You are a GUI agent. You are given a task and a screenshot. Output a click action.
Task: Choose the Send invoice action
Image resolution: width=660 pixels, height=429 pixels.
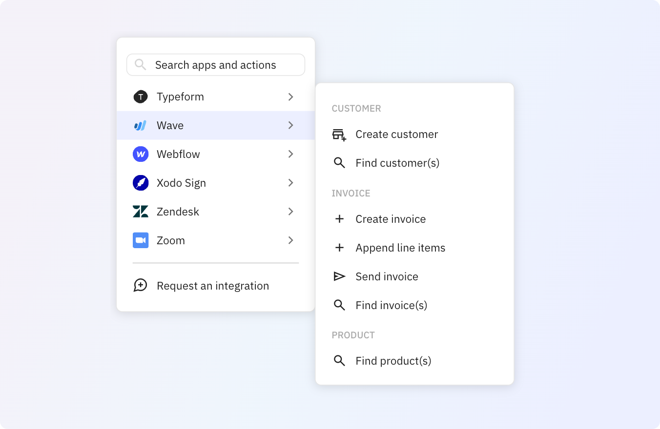[x=414, y=276]
